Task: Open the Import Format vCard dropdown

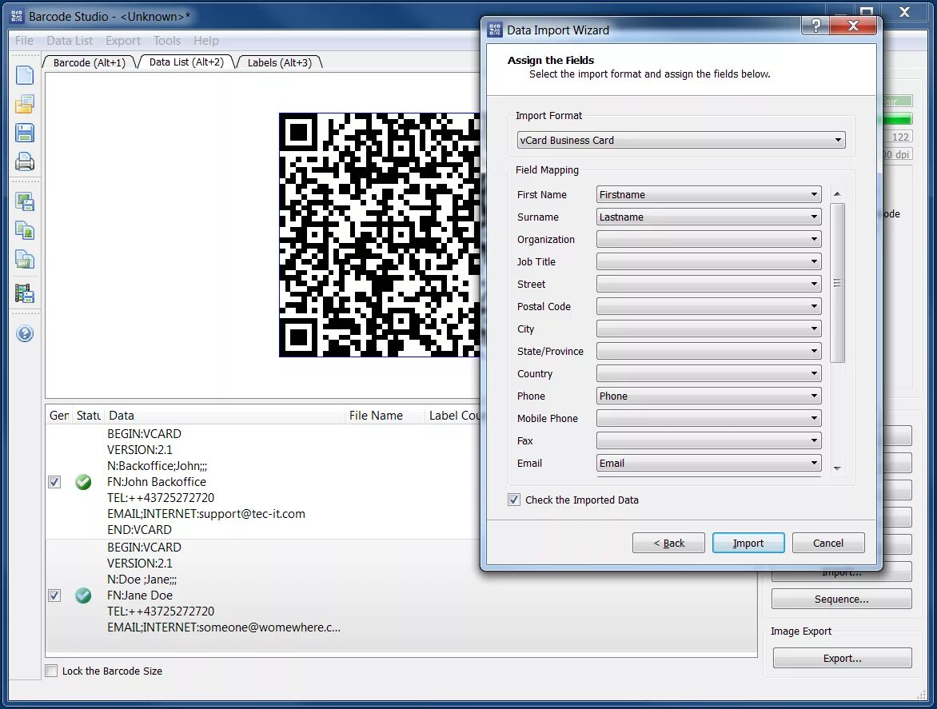Action: click(x=680, y=141)
